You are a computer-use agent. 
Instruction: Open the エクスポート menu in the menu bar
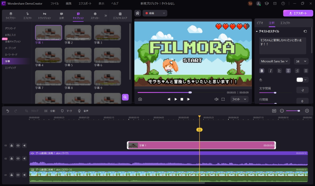coord(85,3)
